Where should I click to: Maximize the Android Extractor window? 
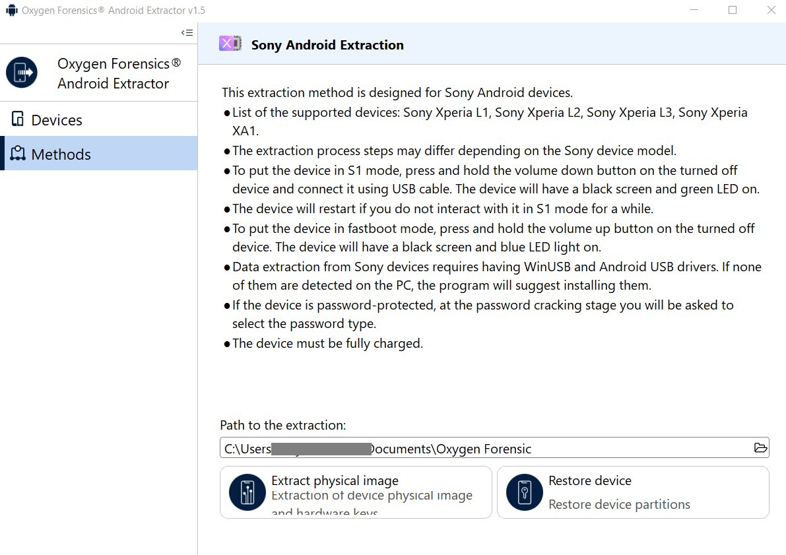(733, 10)
